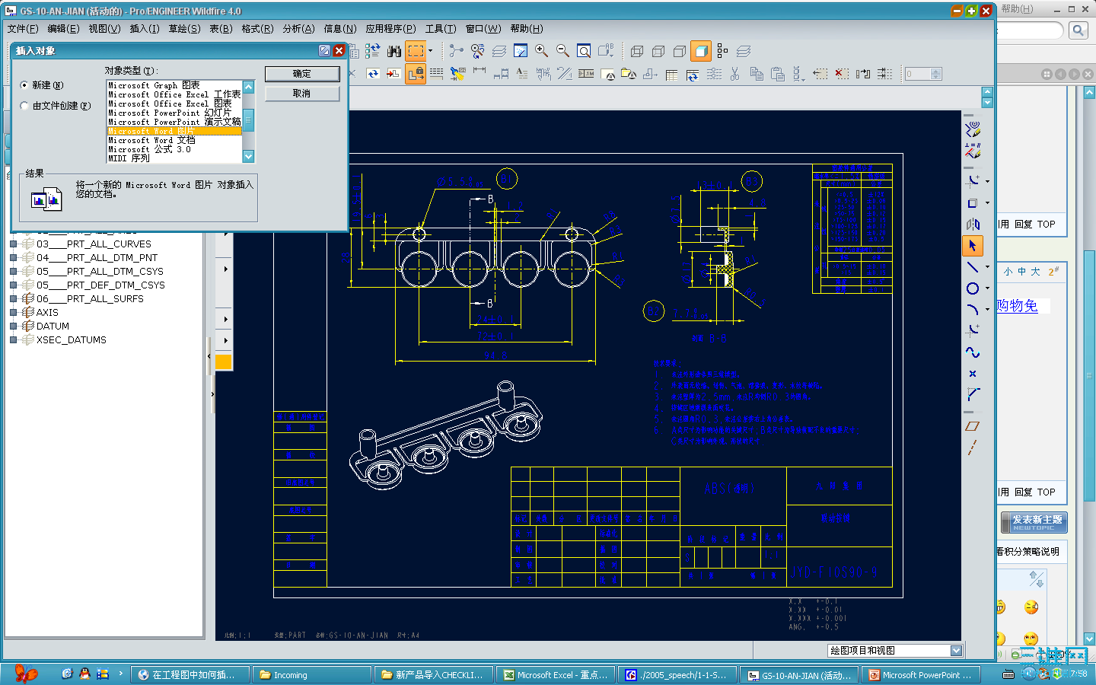The width and height of the screenshot is (1096, 685).
Task: Select the spline curve tool
Action: (x=973, y=352)
